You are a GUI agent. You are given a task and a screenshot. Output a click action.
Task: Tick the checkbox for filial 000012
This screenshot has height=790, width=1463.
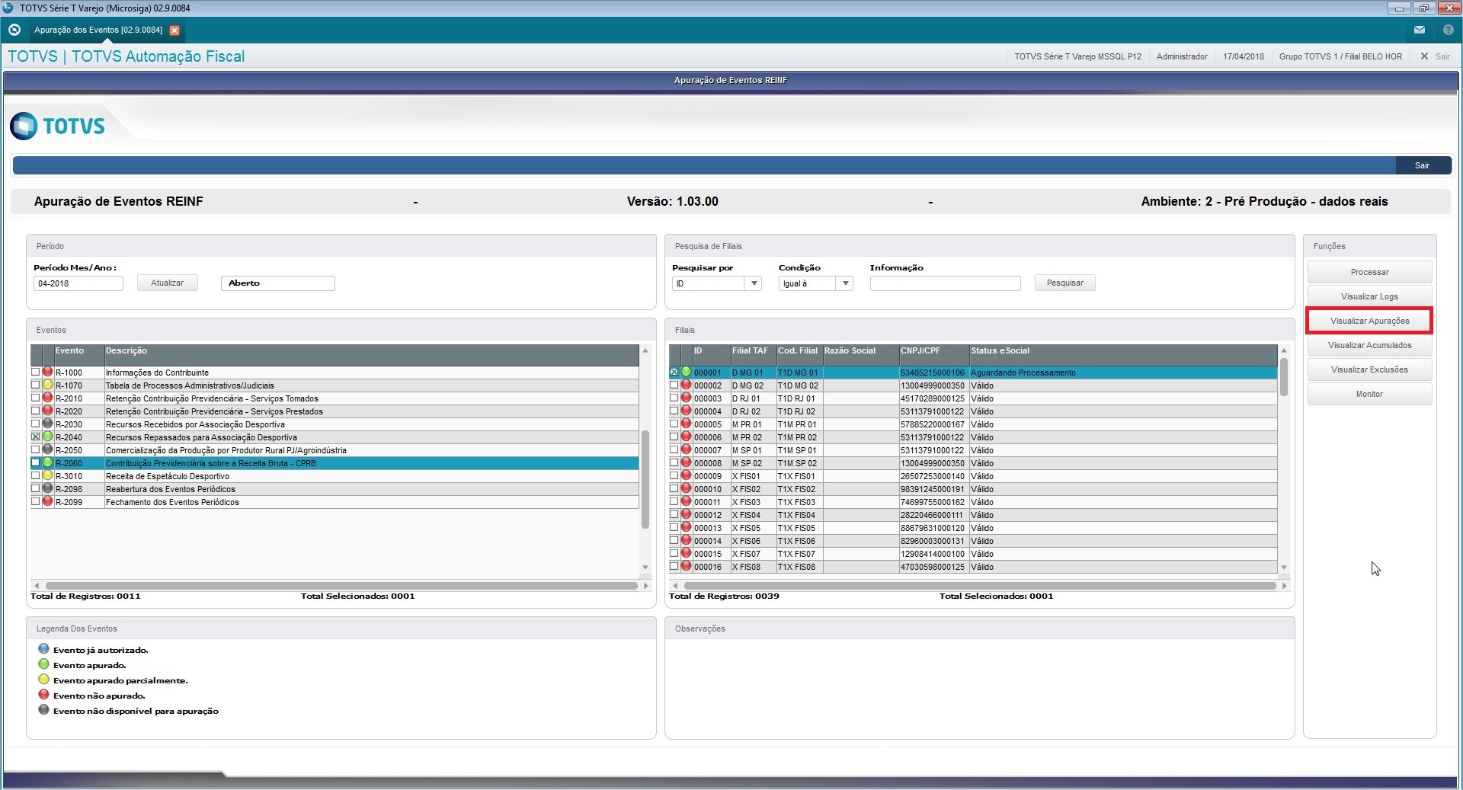click(x=674, y=514)
